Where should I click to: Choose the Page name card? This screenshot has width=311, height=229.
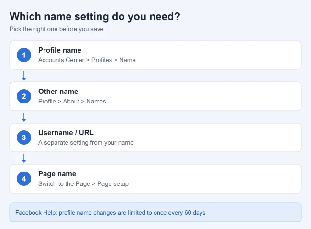[x=155, y=179]
